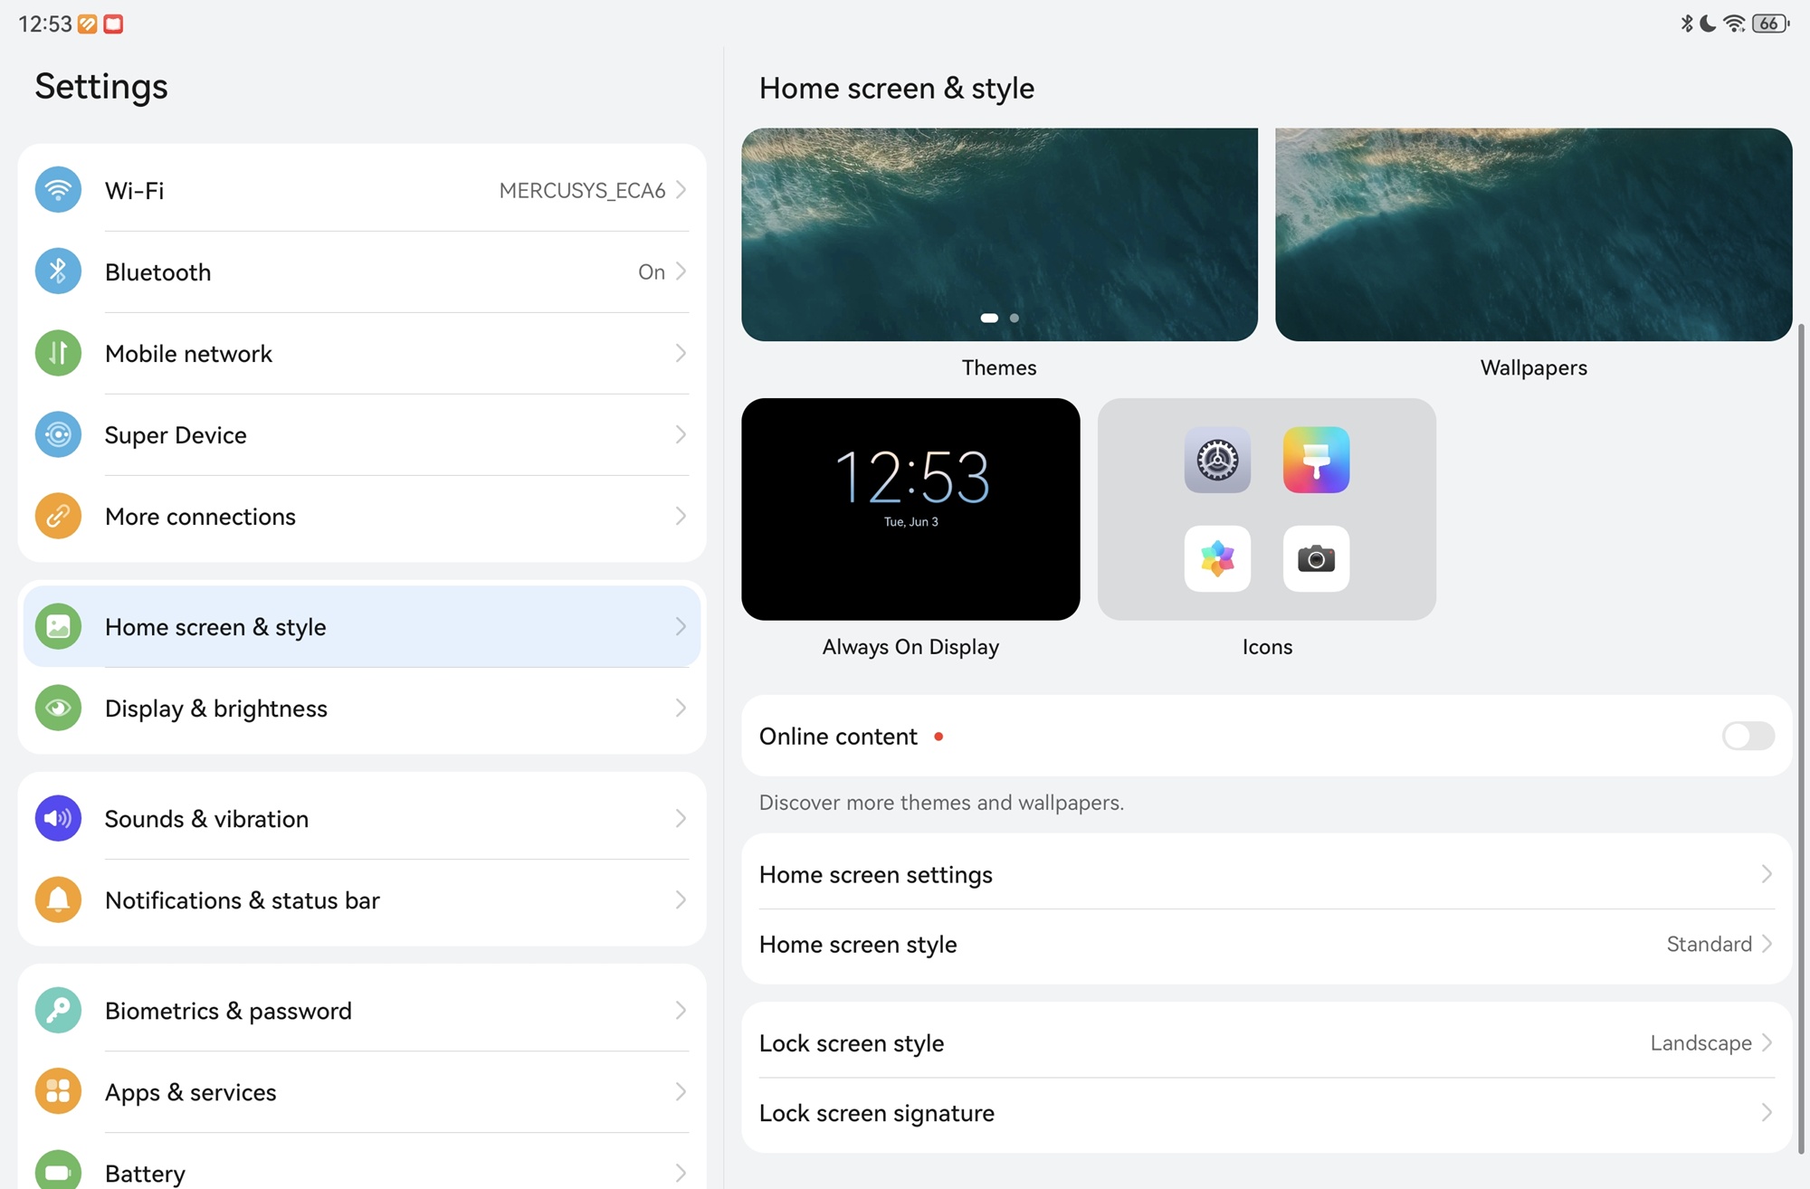The image size is (1810, 1189).
Task: Tap the Landscape value for Lock screen style
Action: tap(1700, 1042)
